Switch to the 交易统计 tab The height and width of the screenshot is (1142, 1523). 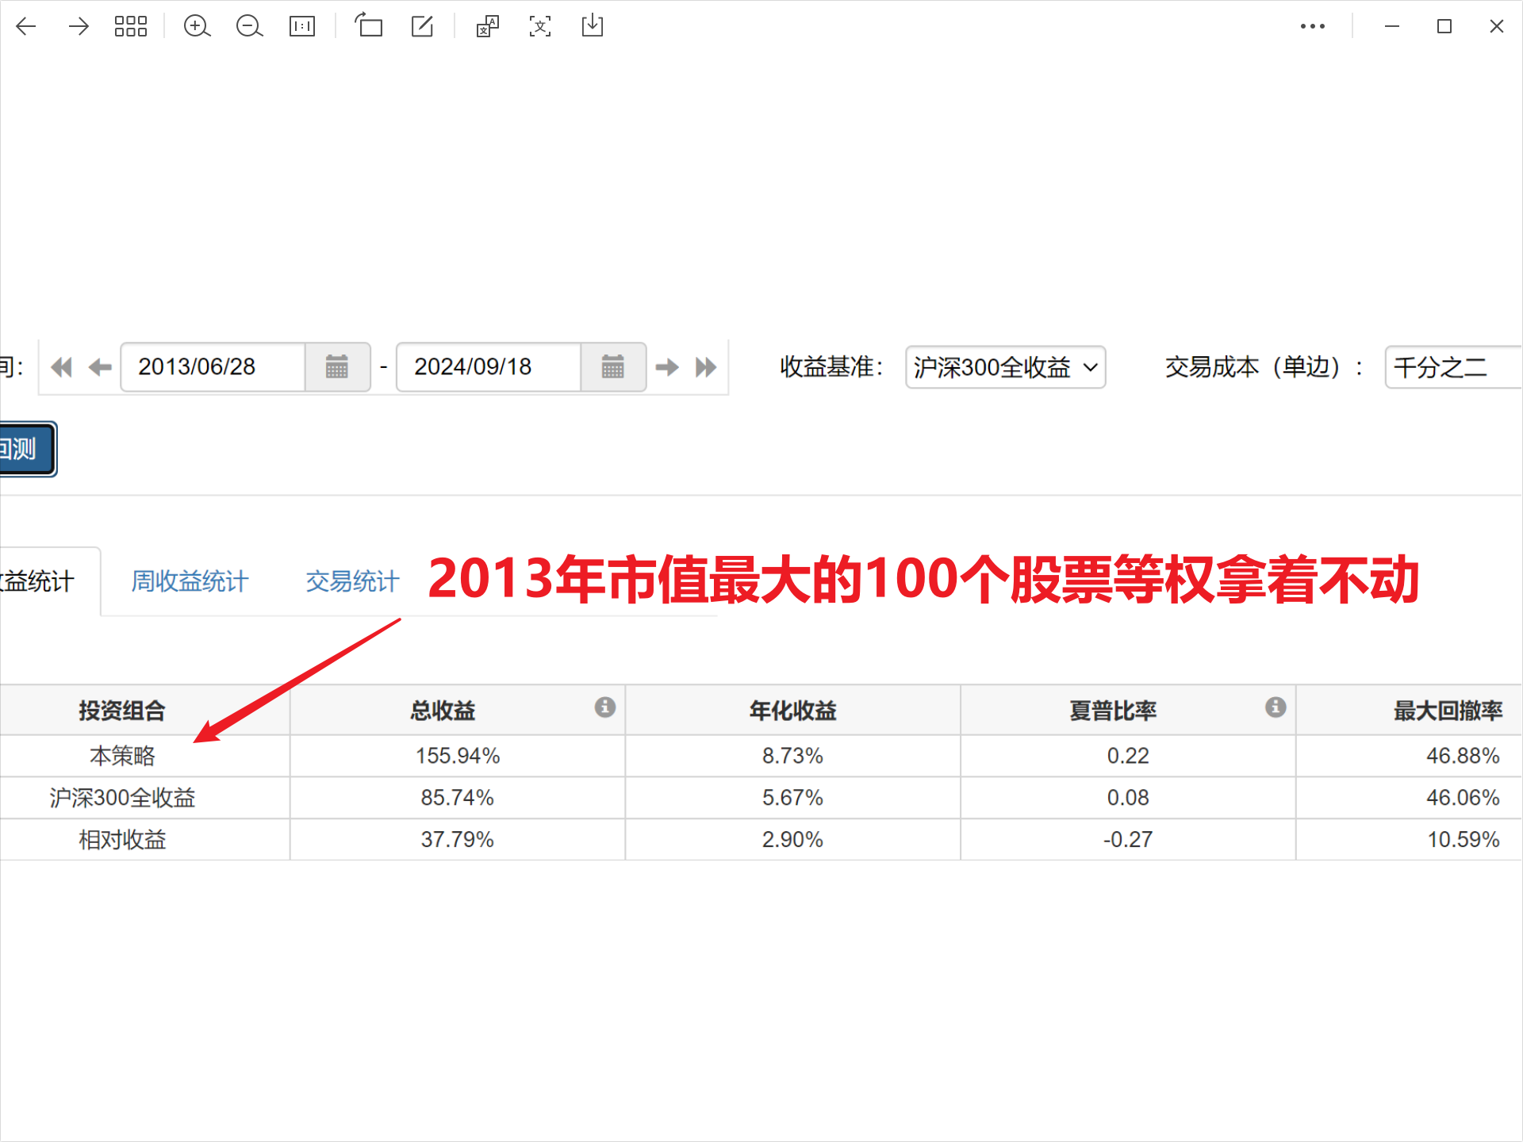352,581
